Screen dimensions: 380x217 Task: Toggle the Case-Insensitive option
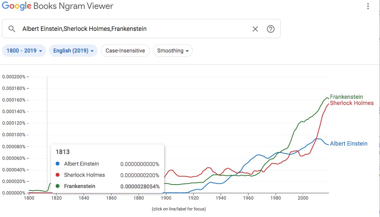(x=125, y=51)
